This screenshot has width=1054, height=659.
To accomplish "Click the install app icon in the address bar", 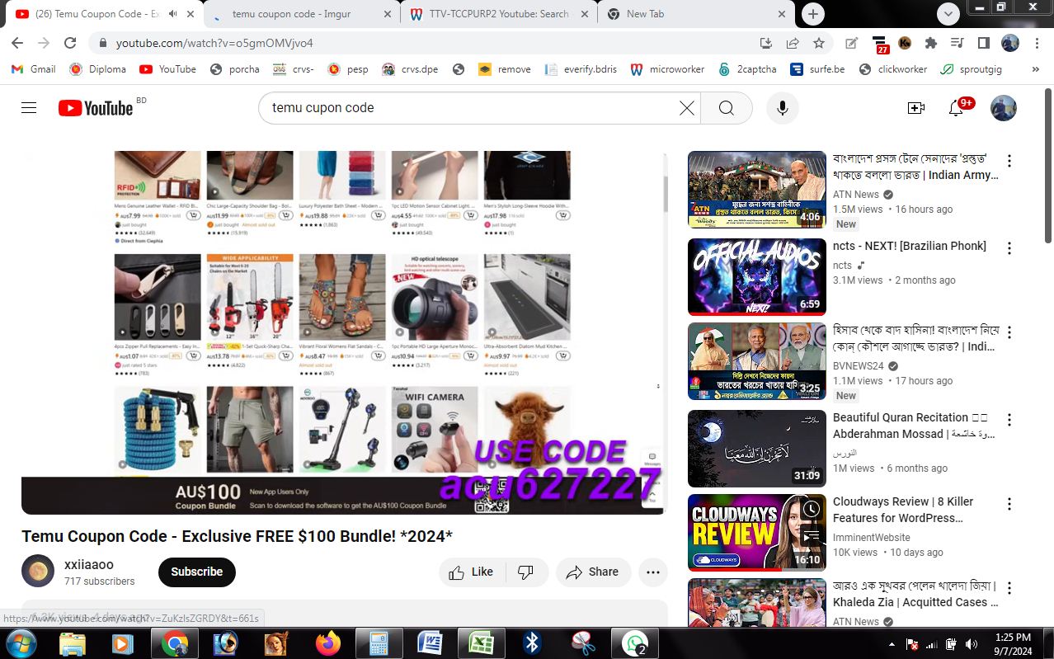I will tap(765, 43).
